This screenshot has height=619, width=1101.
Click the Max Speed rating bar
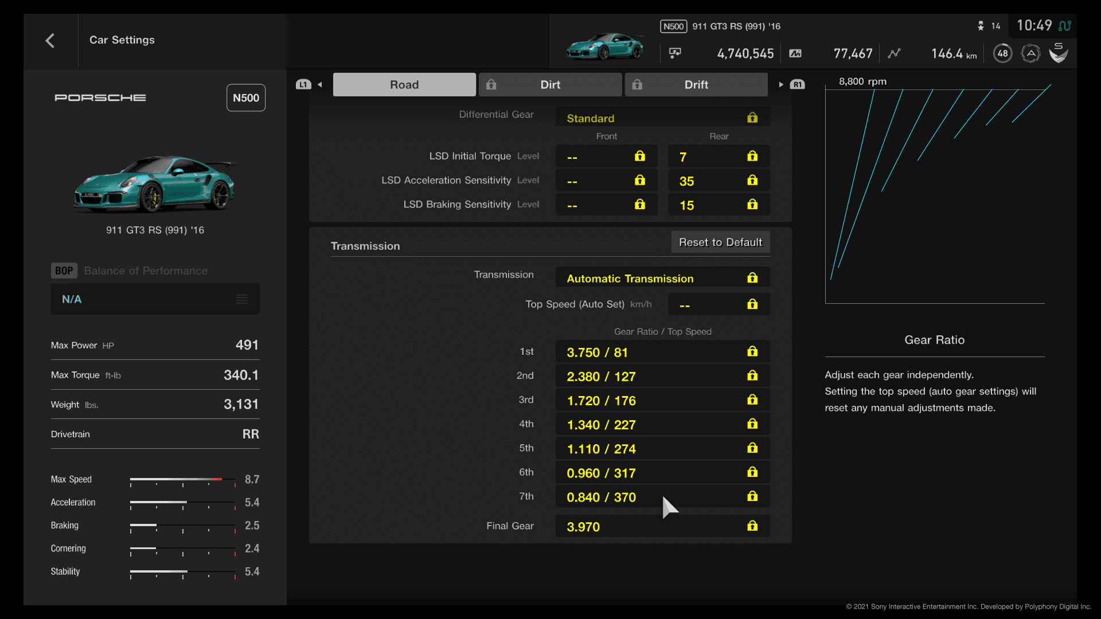coord(183,480)
